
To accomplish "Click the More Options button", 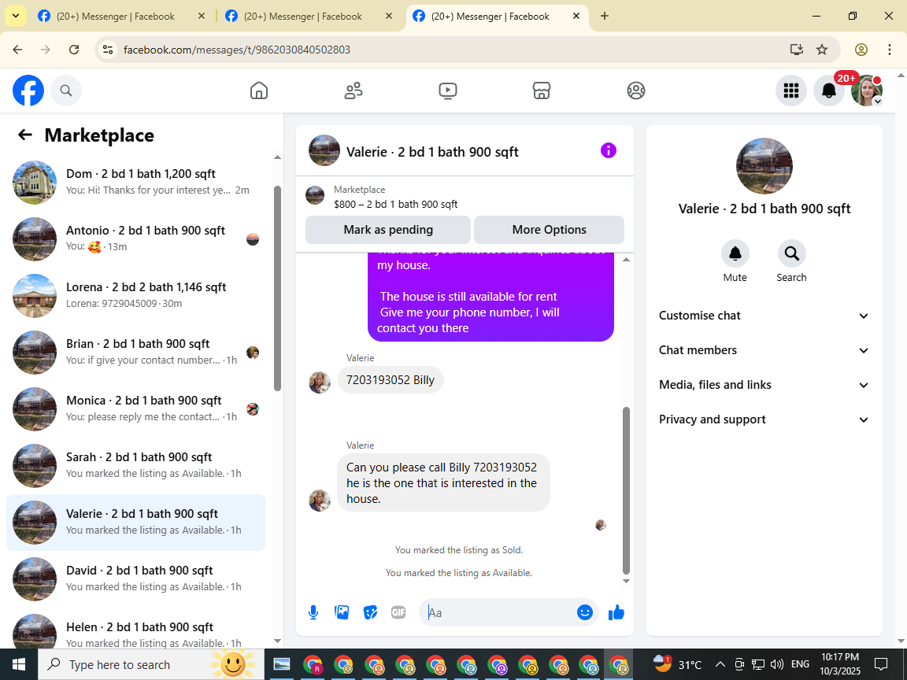I will point(549,230).
